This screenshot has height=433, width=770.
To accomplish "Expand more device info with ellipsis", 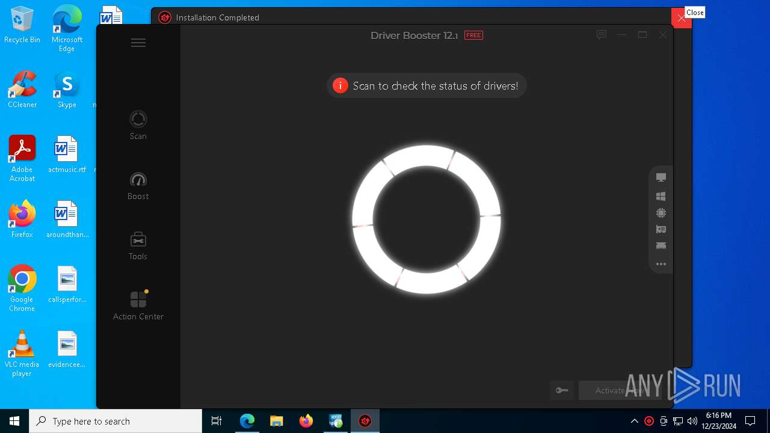I will [661, 264].
